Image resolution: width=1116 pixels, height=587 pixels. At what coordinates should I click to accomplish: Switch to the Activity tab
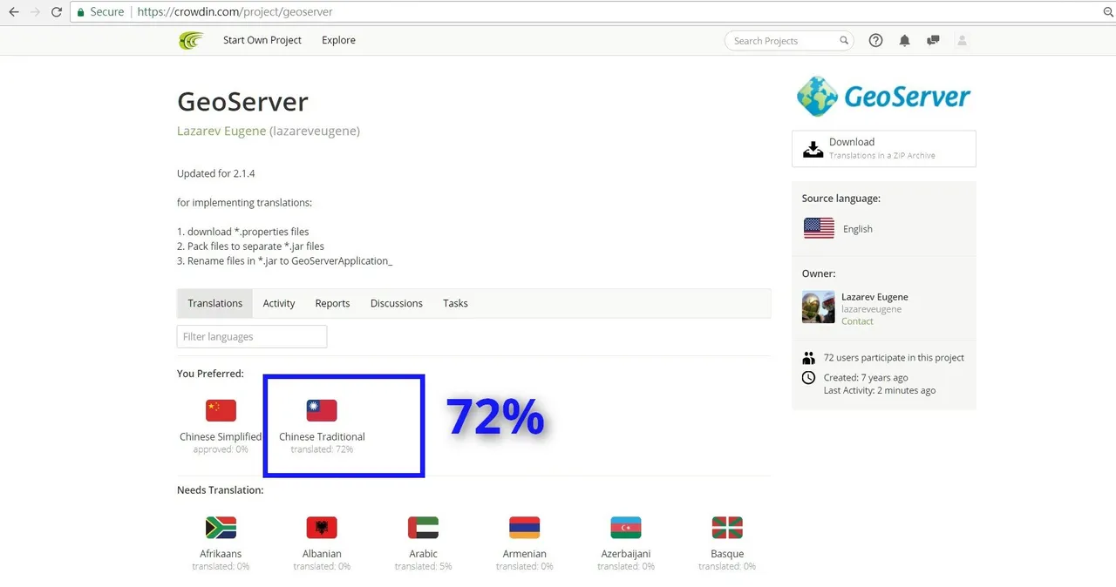coord(279,303)
